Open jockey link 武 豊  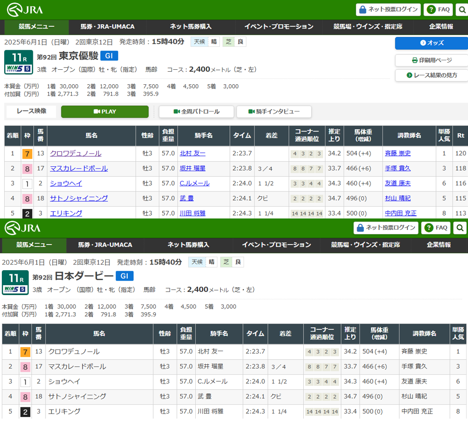pos(186,198)
